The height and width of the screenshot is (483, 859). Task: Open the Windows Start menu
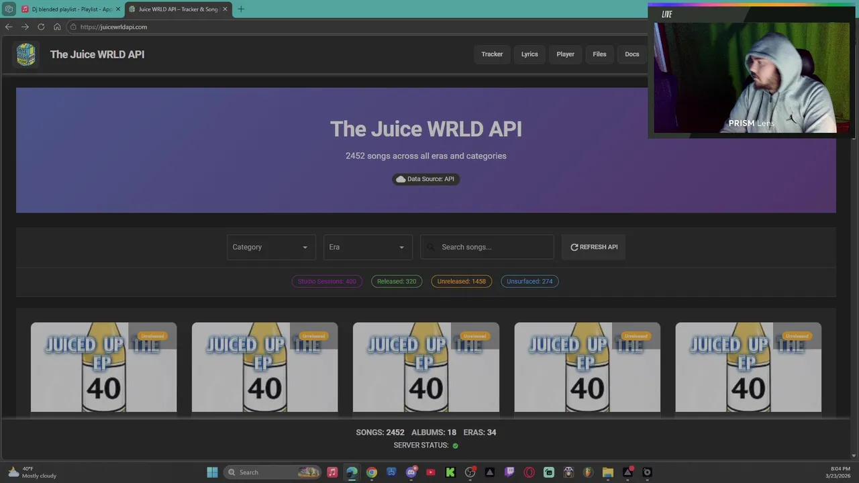(212, 472)
